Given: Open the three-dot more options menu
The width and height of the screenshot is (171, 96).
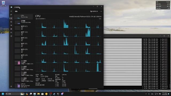Looking at the screenshot, I should pyautogui.click(x=101, y=11).
